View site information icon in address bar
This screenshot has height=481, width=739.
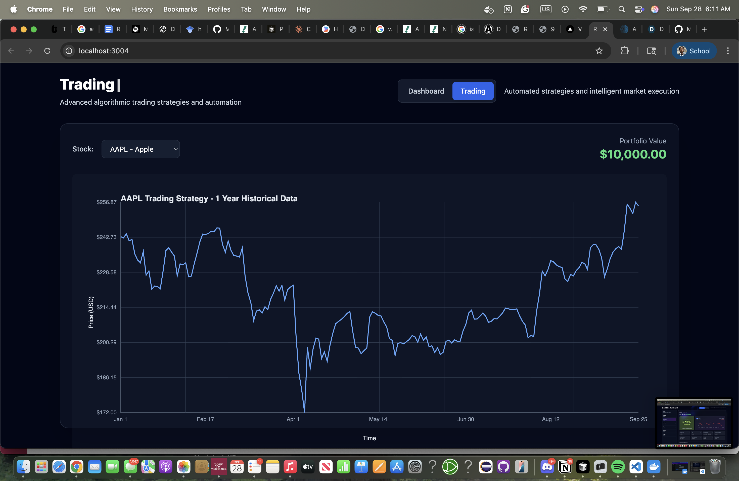[x=69, y=51]
